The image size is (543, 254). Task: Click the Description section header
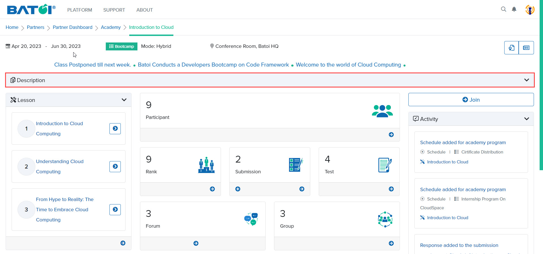(270, 80)
